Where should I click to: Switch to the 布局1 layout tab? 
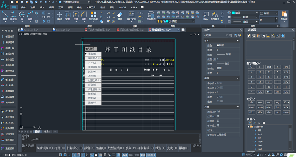[x=47, y=132]
